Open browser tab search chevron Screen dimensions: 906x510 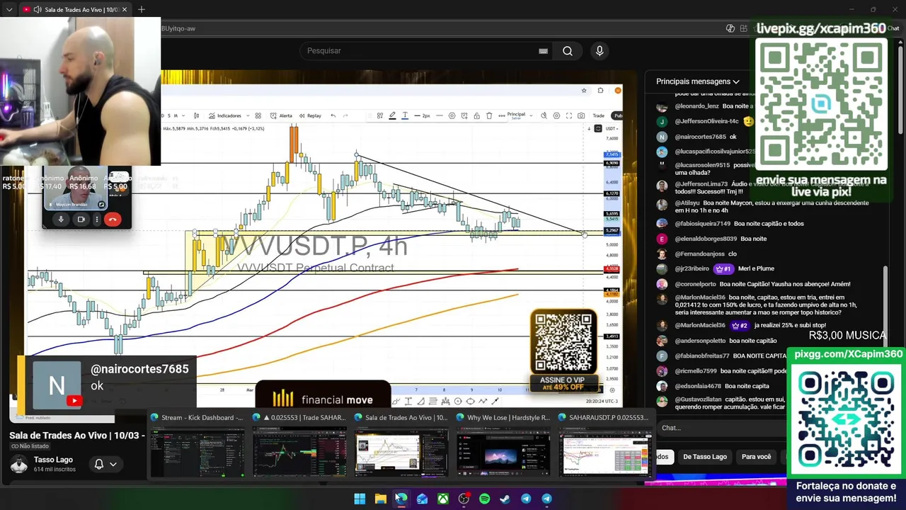[x=9, y=10]
